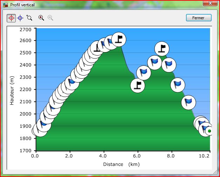This screenshot has height=177, width=220.
Task: Click the greyed-out zoom out icon
Action: tap(50, 18)
